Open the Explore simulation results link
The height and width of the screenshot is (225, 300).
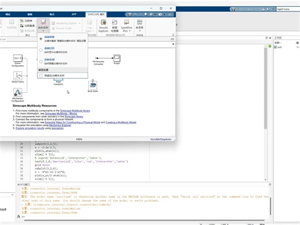point(30,128)
